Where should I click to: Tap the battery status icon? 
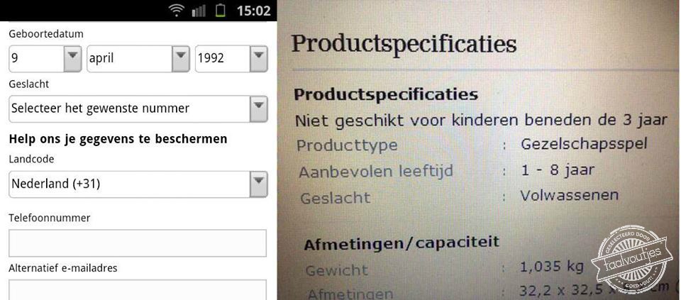coord(221,11)
